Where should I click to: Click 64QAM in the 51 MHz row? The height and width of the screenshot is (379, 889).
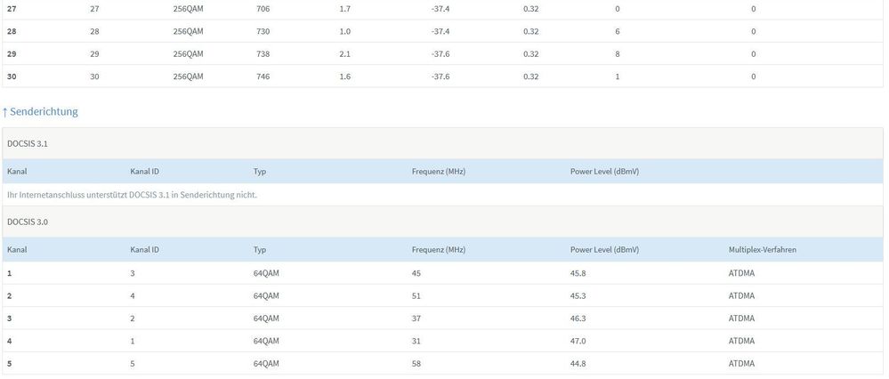click(x=266, y=295)
